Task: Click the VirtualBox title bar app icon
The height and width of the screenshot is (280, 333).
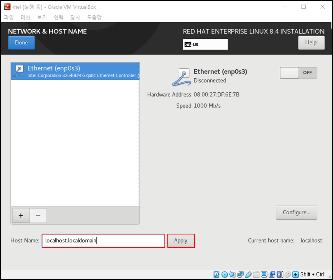Action: [x=7, y=7]
